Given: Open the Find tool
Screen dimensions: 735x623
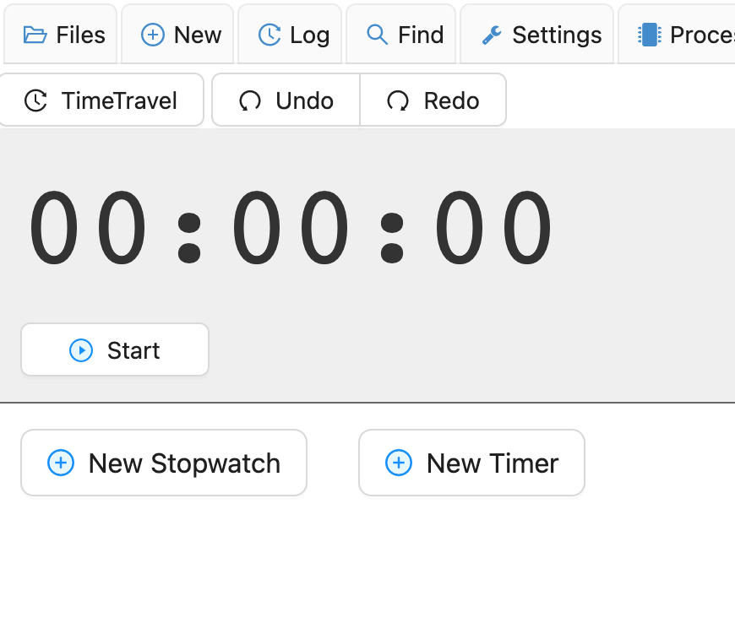Looking at the screenshot, I should 400,35.
